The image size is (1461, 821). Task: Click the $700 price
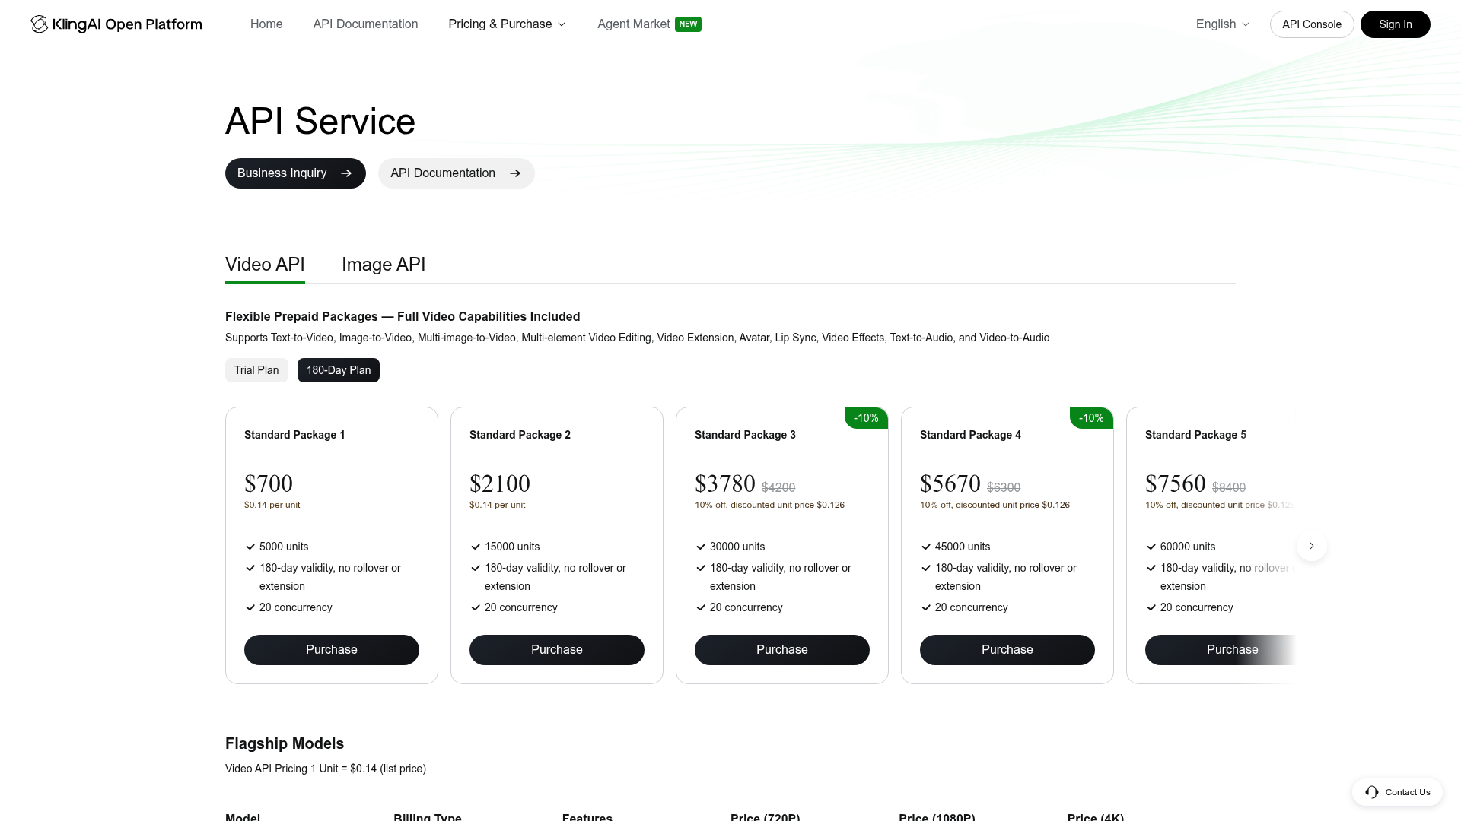click(x=269, y=483)
